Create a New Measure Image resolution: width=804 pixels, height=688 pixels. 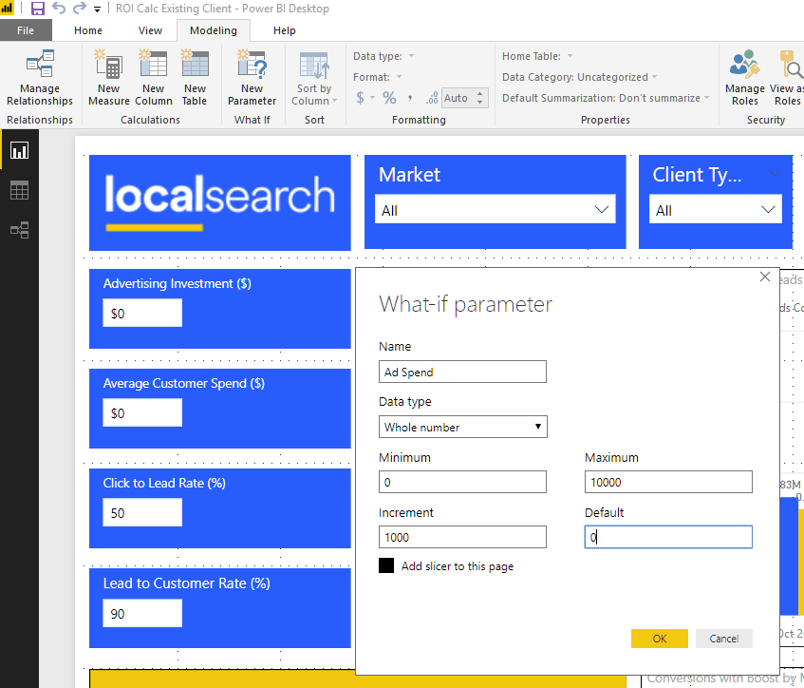(x=109, y=78)
